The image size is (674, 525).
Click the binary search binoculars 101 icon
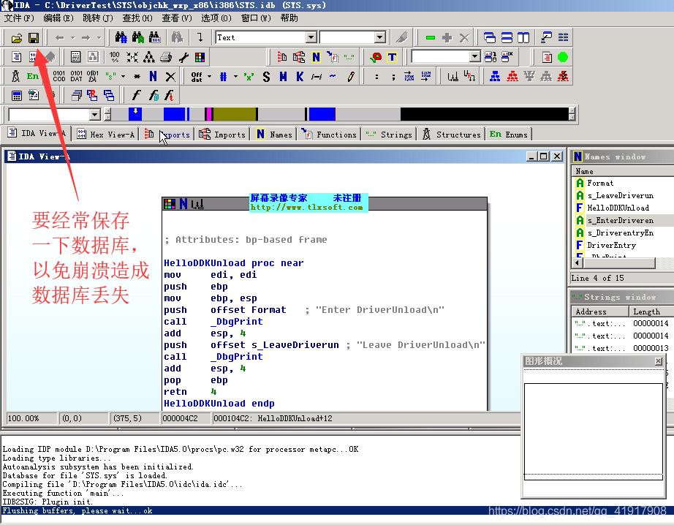155,37
